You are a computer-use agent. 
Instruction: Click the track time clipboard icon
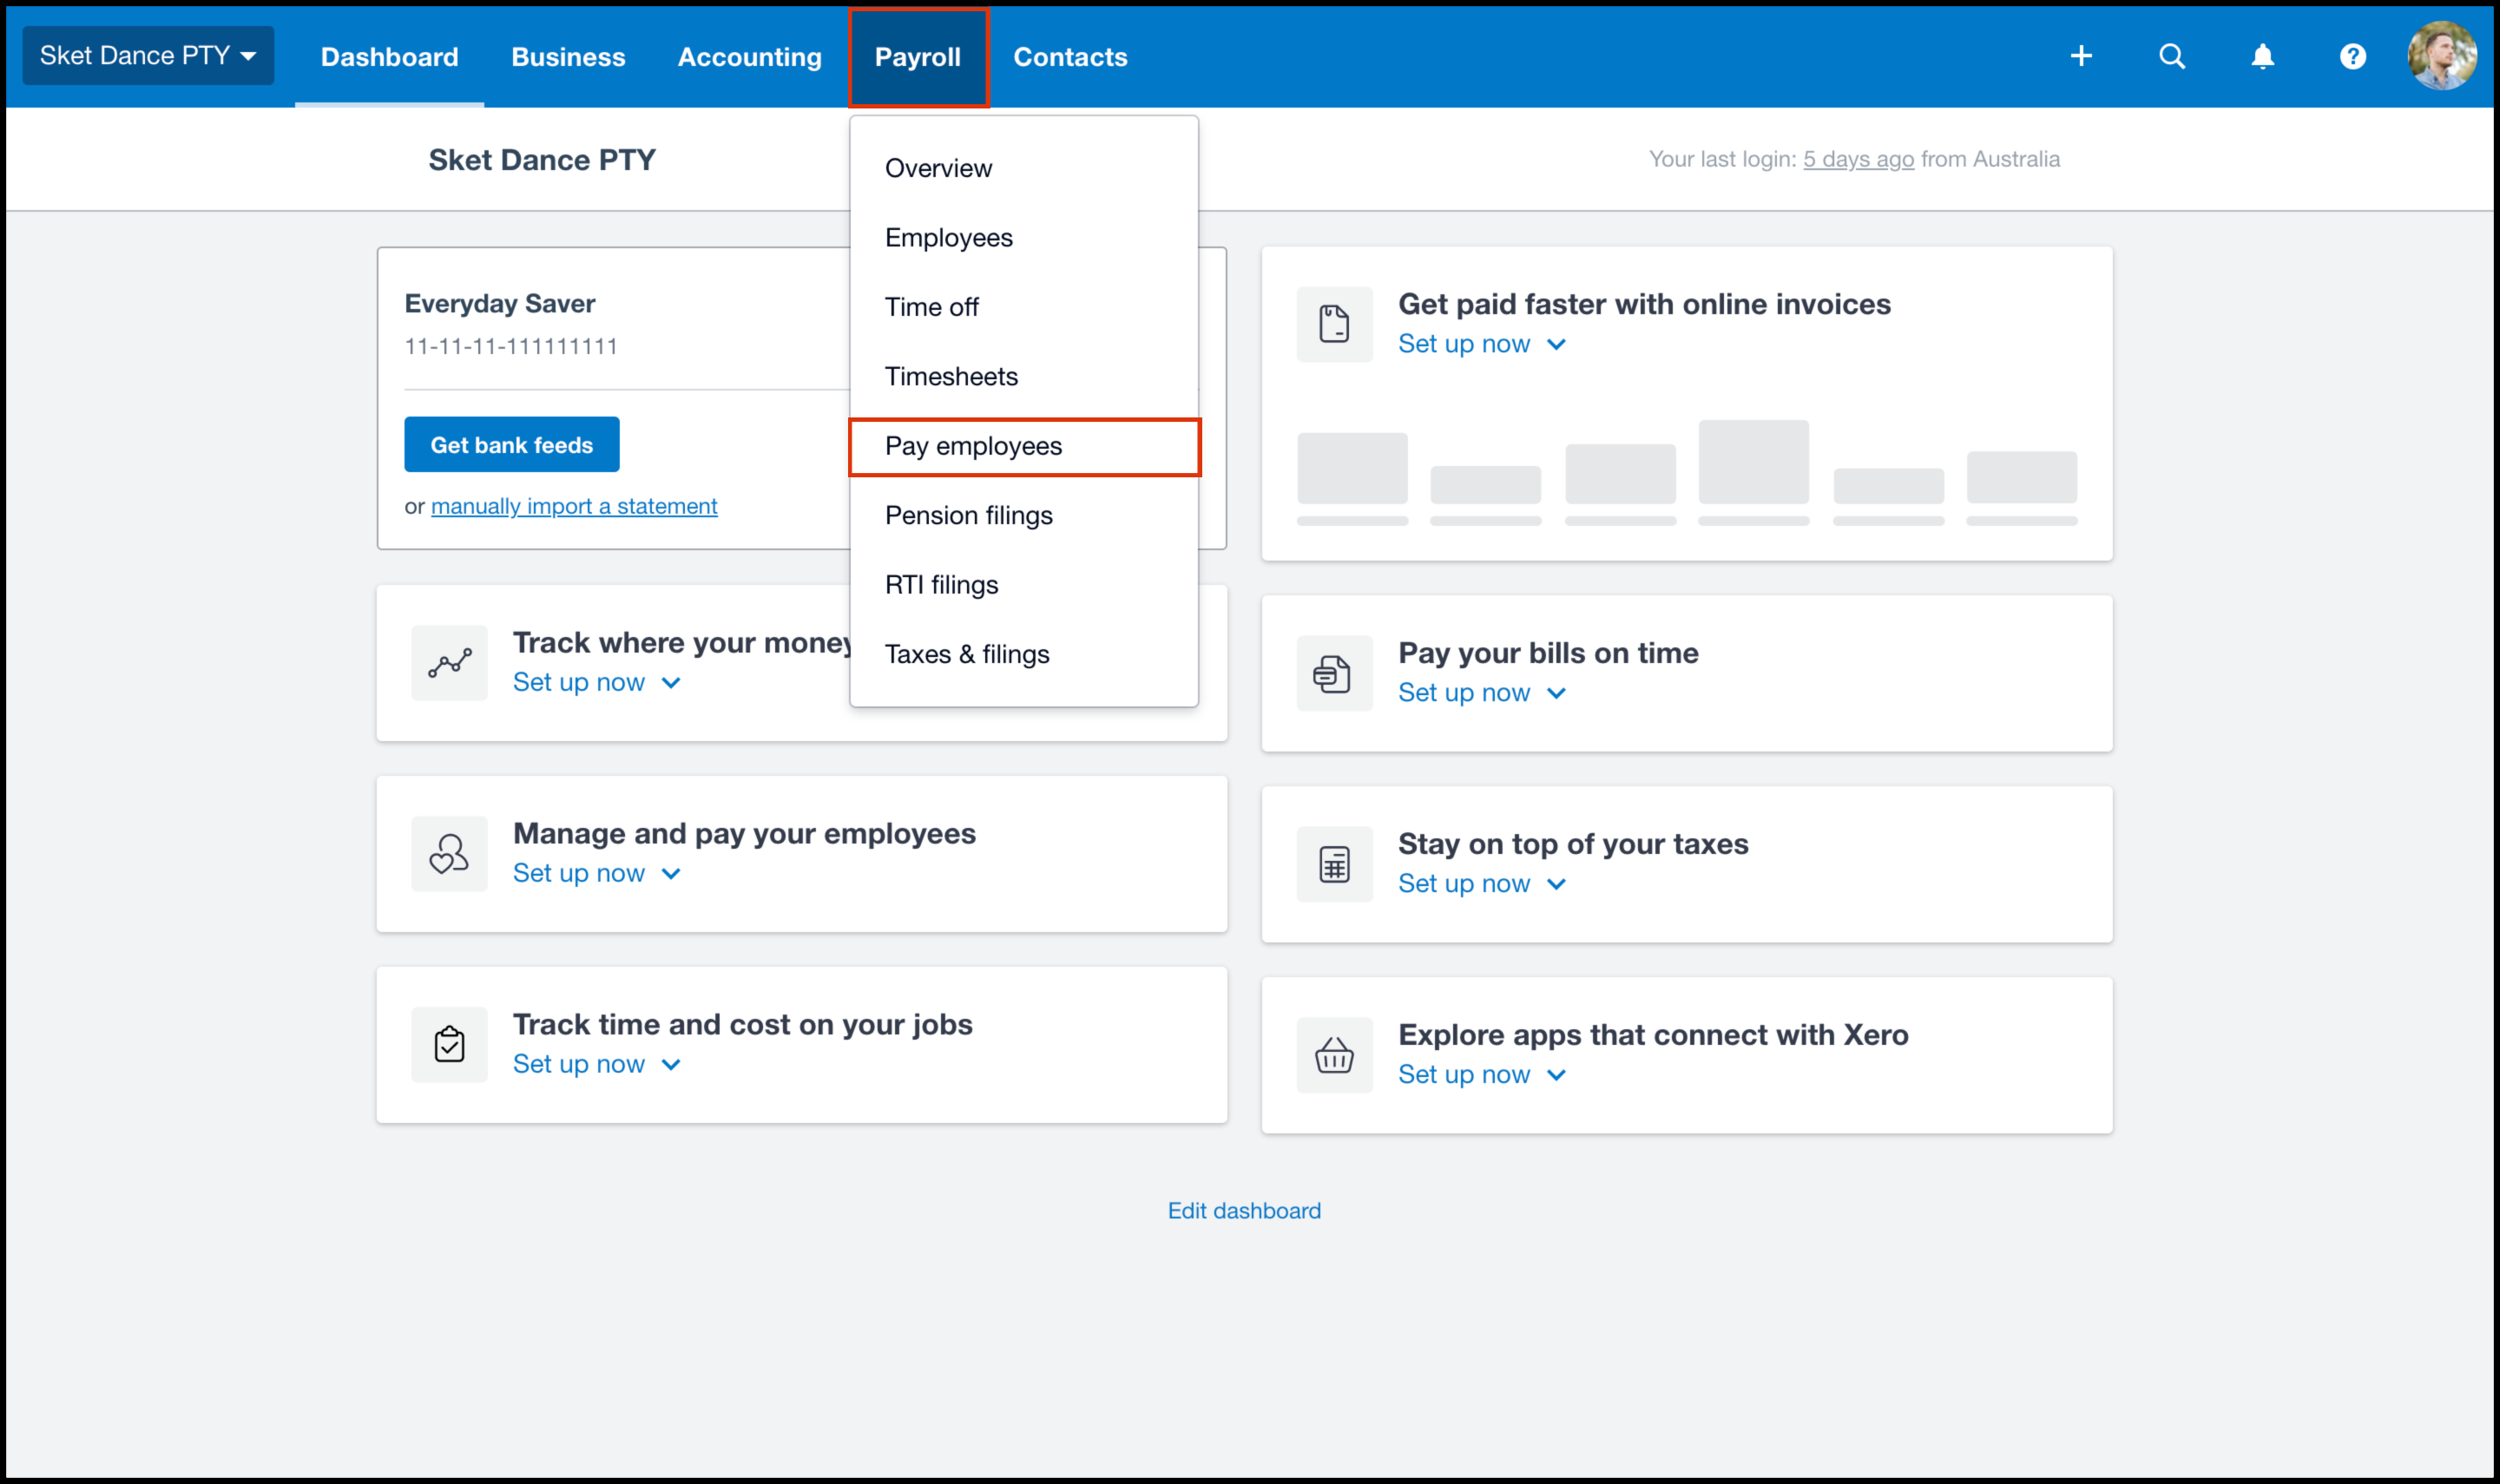[x=449, y=1044]
